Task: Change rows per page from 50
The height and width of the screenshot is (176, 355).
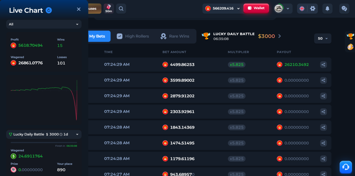Action: pyautogui.click(x=322, y=39)
